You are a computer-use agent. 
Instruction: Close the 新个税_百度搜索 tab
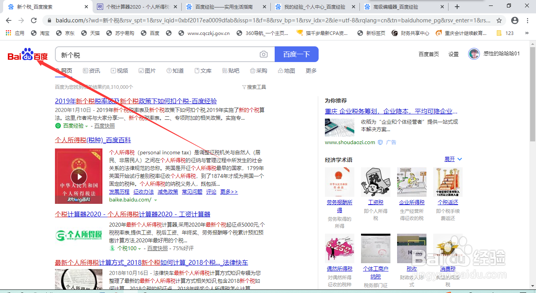(86, 7)
